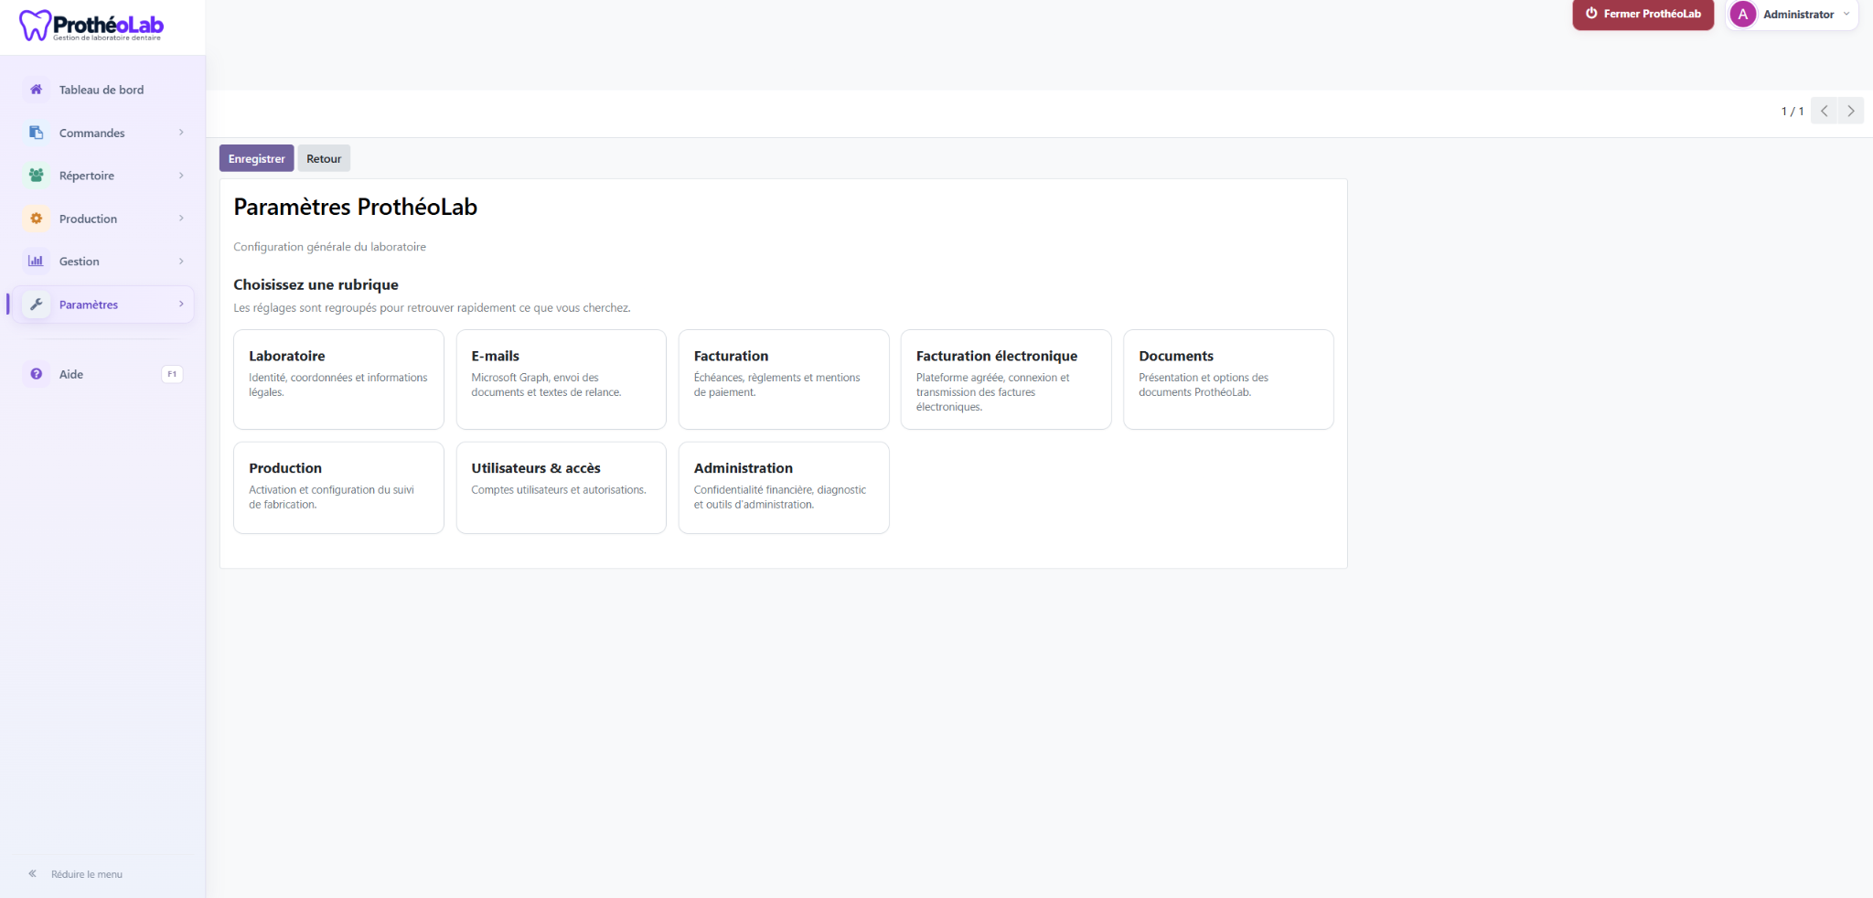Open the Aide menu entry
Screen dimensions: 1873x898
102,374
